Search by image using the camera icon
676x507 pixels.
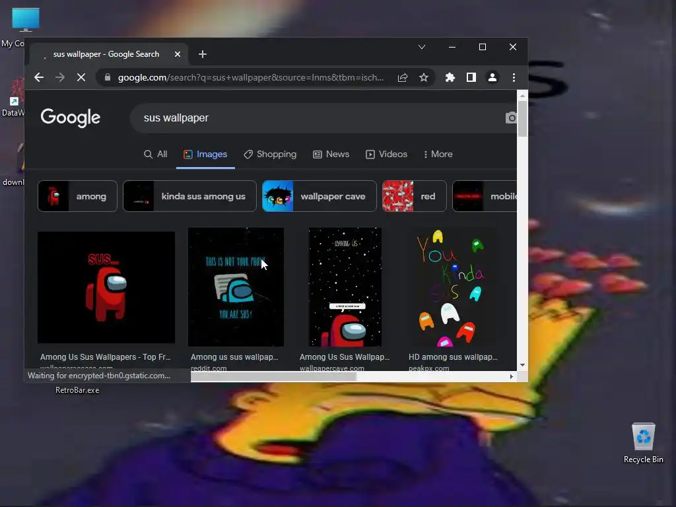[x=512, y=118]
